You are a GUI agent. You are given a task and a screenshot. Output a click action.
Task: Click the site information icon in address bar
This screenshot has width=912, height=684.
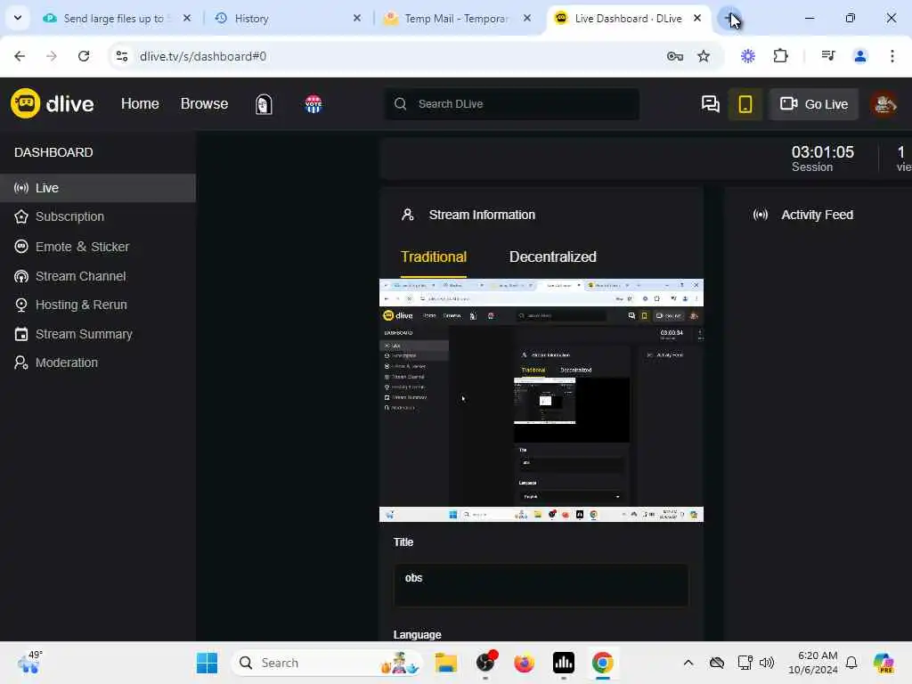tap(122, 56)
